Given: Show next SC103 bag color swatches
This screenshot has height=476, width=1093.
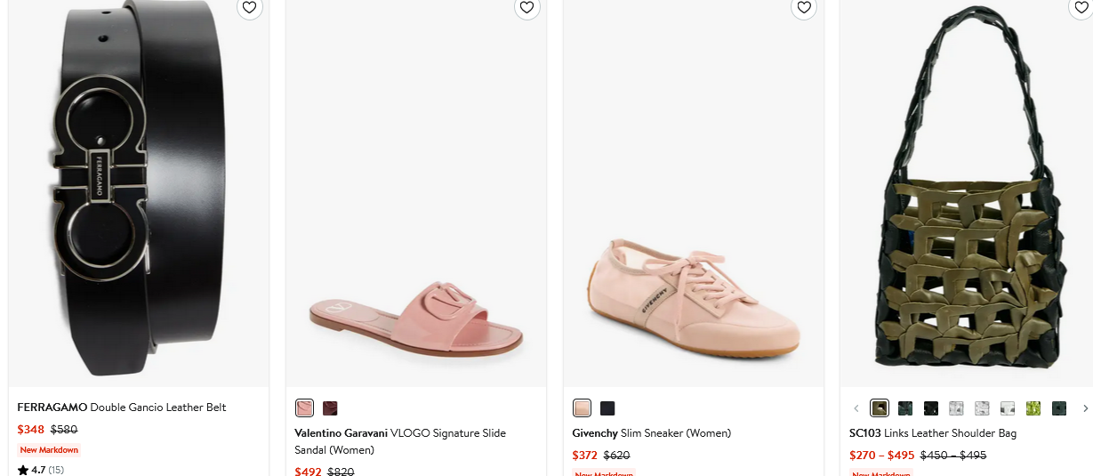Looking at the screenshot, I should pyautogui.click(x=1085, y=408).
